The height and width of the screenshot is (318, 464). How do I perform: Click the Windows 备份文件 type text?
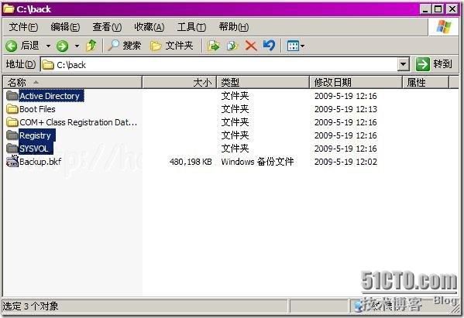click(x=257, y=162)
